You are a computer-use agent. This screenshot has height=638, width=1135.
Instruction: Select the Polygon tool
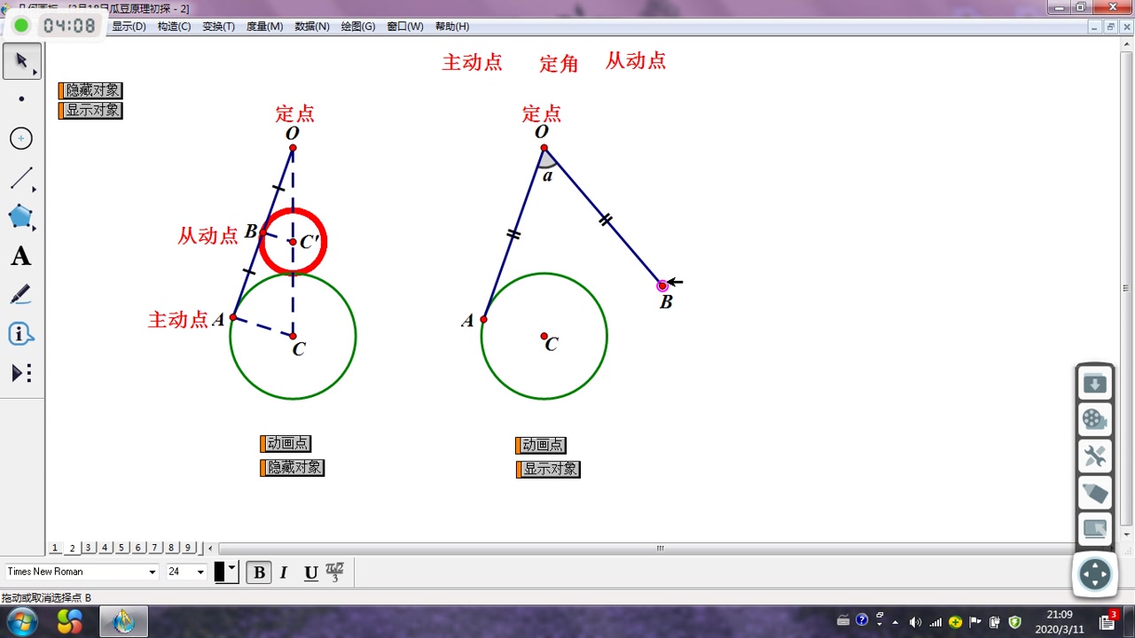(x=21, y=217)
